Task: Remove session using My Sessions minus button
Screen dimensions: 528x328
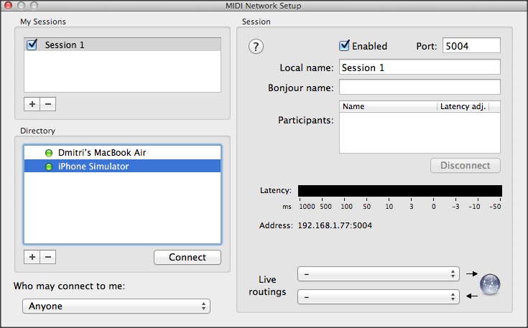Action: tap(48, 104)
